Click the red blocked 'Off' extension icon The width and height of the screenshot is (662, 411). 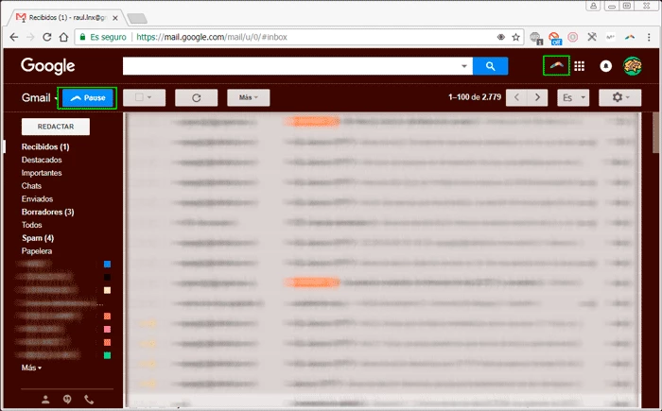click(555, 38)
